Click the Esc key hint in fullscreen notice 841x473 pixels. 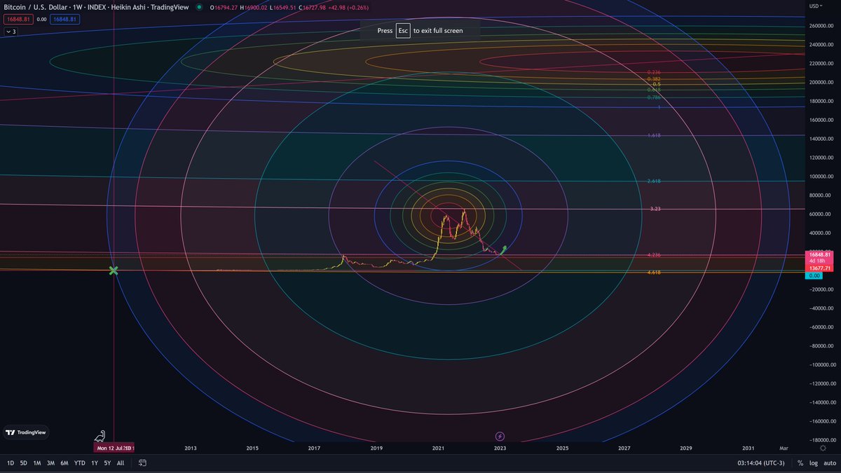coord(403,31)
